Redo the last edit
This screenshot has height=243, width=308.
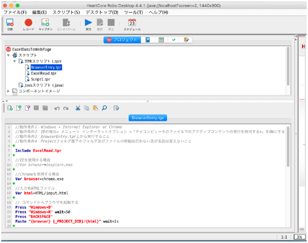coord(66,108)
